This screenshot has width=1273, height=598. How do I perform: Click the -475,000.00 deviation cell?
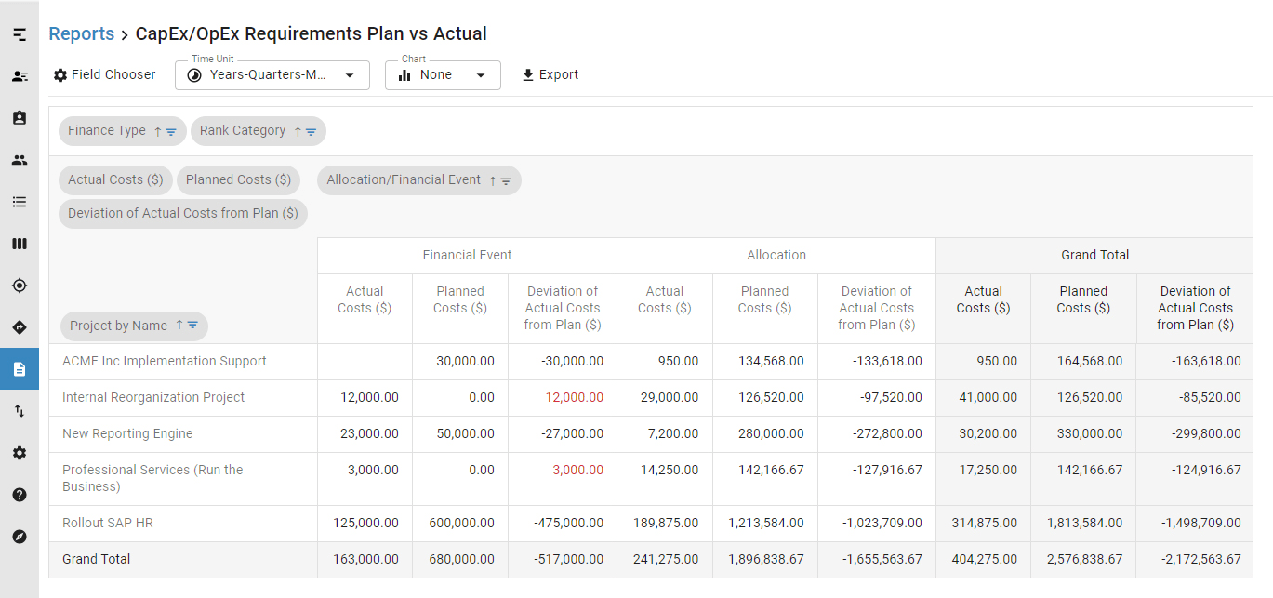coord(563,524)
